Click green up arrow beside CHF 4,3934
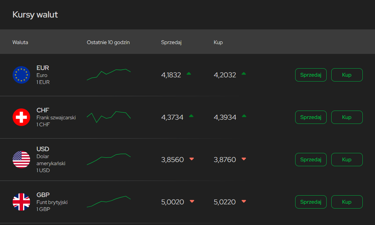 point(244,116)
